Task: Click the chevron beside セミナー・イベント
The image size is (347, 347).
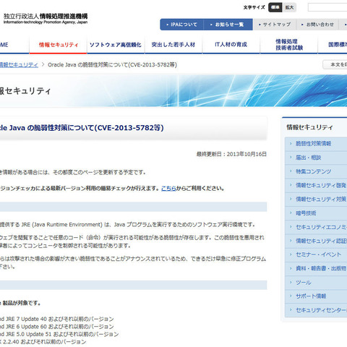Action: (291, 254)
